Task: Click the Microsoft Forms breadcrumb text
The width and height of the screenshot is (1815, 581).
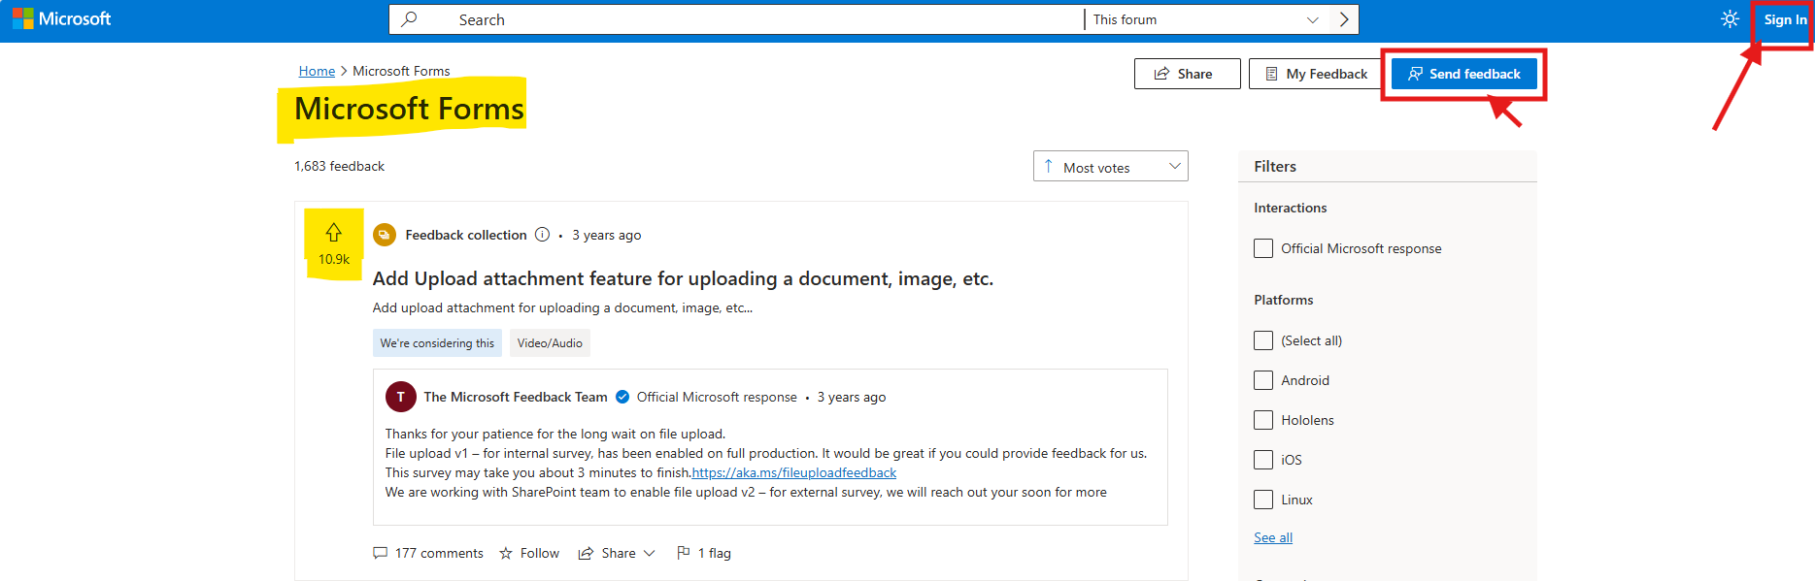Action: point(401,71)
